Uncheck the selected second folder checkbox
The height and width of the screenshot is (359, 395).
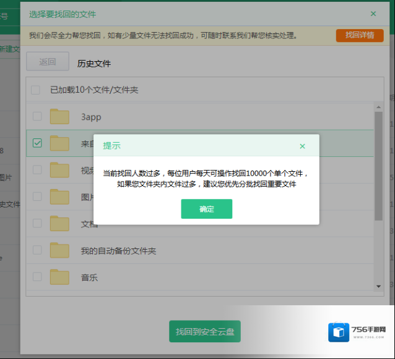(37, 143)
